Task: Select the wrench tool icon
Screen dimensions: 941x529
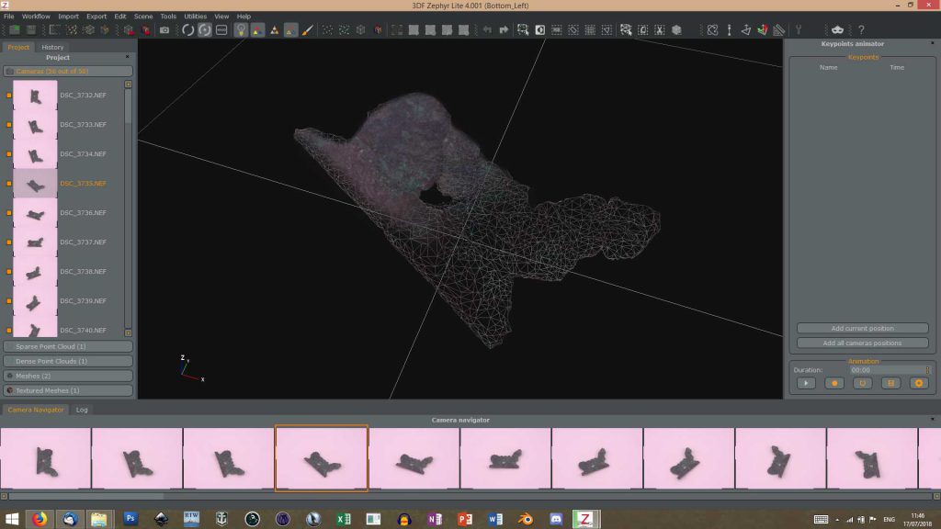Action: coord(799,30)
